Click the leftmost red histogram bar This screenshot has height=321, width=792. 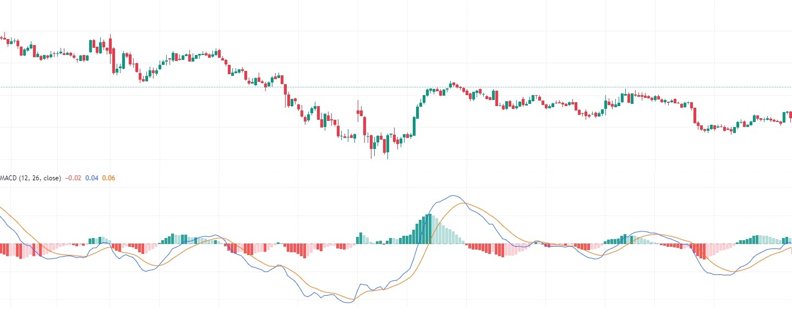(x=2, y=250)
